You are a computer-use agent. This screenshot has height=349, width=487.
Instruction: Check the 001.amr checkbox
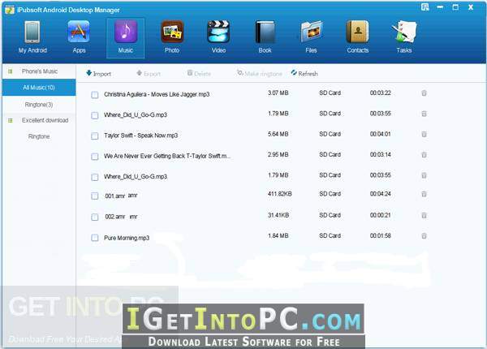click(95, 196)
